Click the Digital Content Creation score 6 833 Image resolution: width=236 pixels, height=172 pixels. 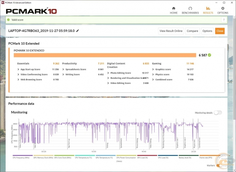click(146, 63)
